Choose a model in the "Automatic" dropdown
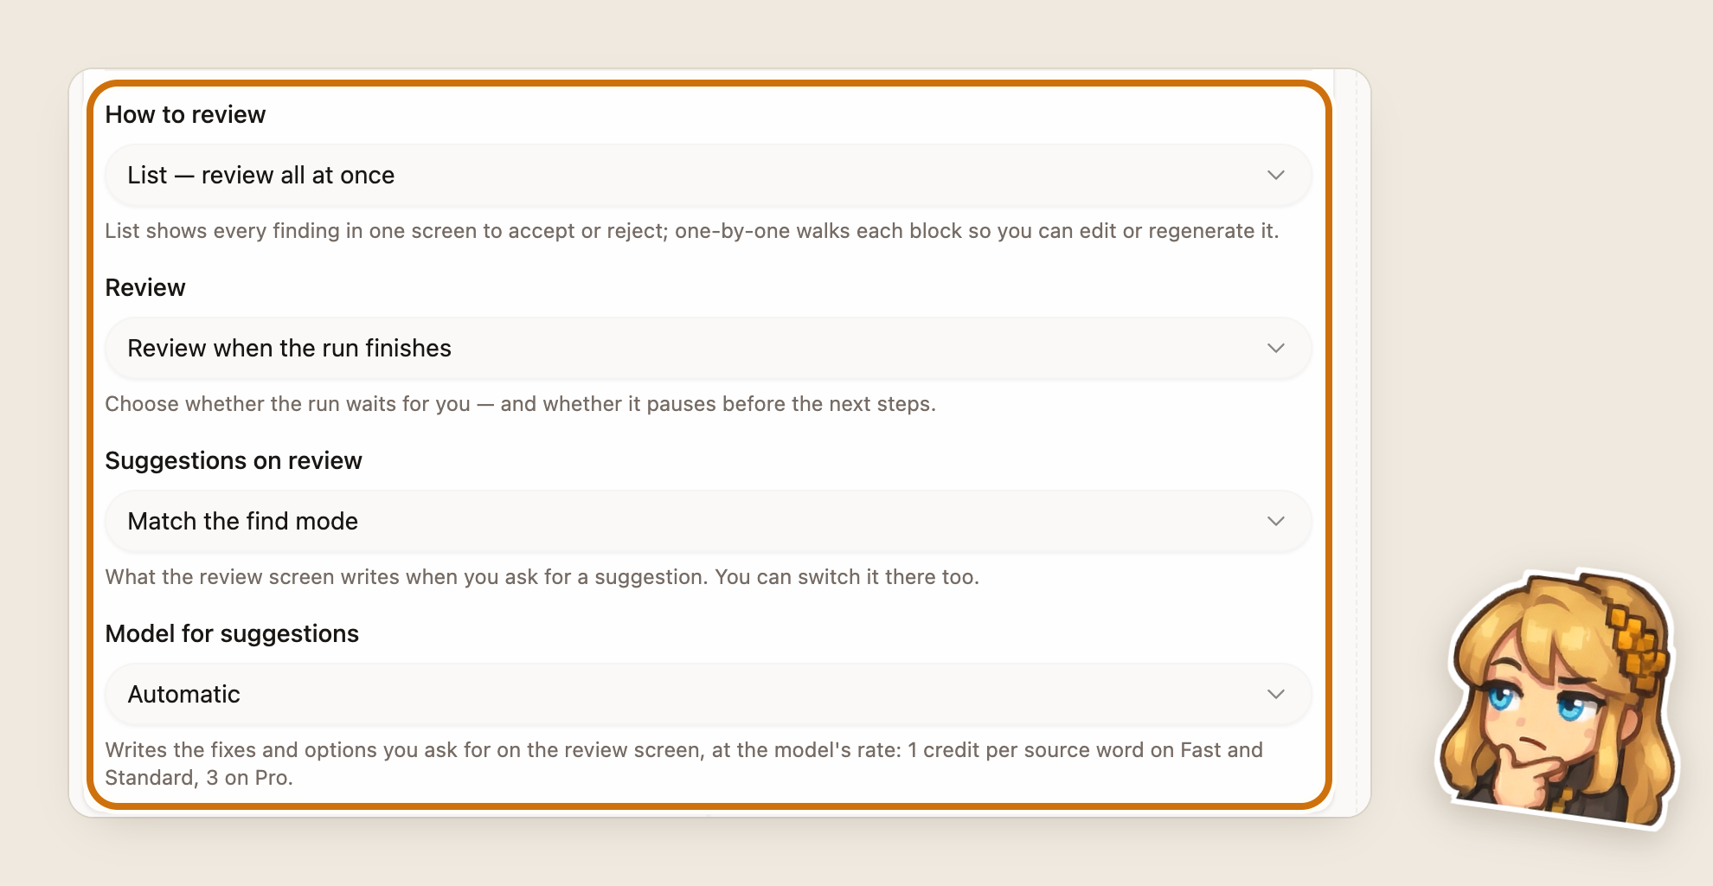This screenshot has height=886, width=1713. [x=708, y=694]
